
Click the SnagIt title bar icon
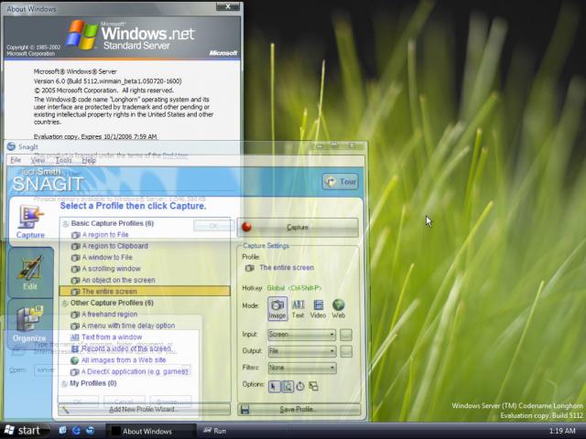pos(11,146)
